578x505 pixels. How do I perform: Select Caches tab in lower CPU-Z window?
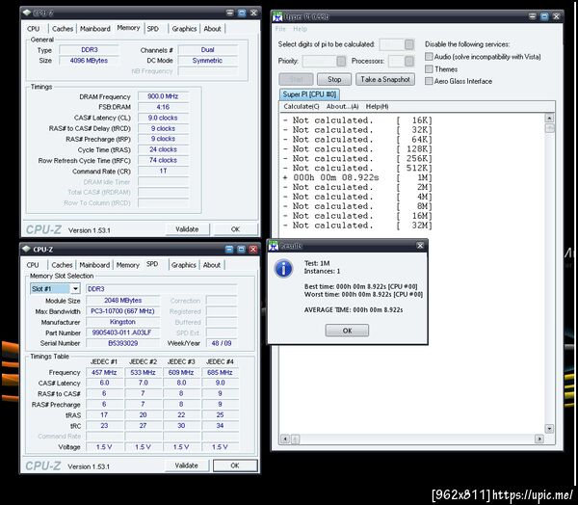[62, 265]
